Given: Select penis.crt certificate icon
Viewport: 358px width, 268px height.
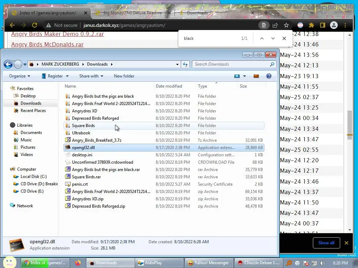Looking at the screenshot, I should pos(68,184).
